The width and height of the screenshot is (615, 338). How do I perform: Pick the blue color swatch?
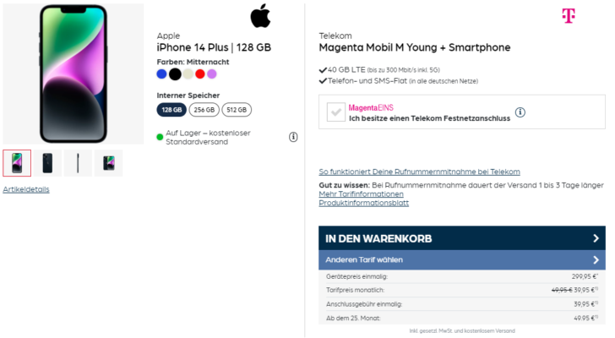[x=162, y=74]
